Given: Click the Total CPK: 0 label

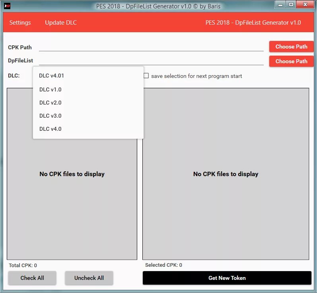Looking at the screenshot, I should point(23,265).
